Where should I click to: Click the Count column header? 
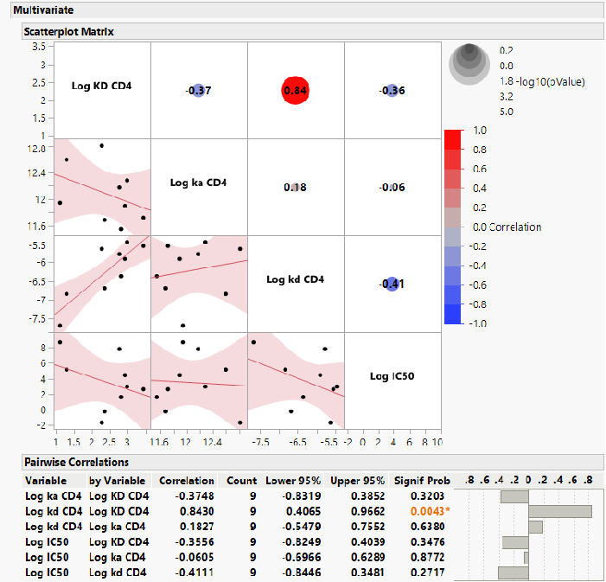tap(242, 481)
